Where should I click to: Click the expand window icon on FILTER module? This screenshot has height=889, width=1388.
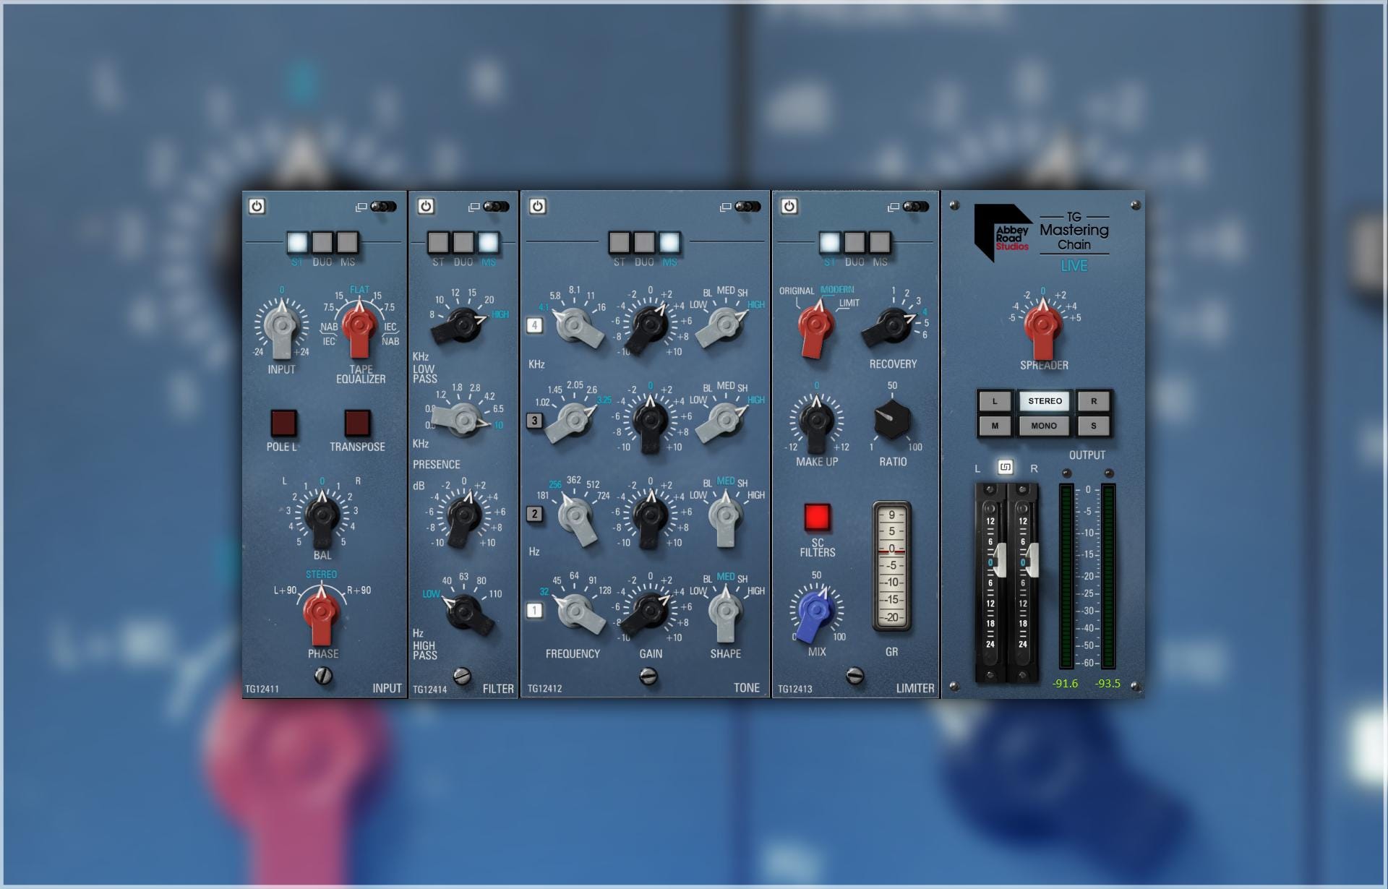tap(474, 207)
